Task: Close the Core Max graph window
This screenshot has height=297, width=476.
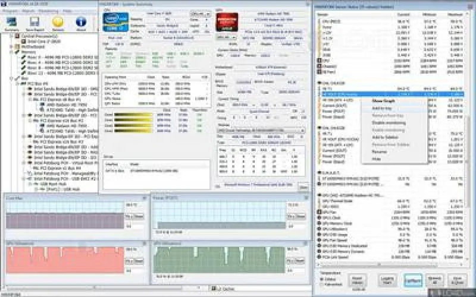Action: coord(145,198)
